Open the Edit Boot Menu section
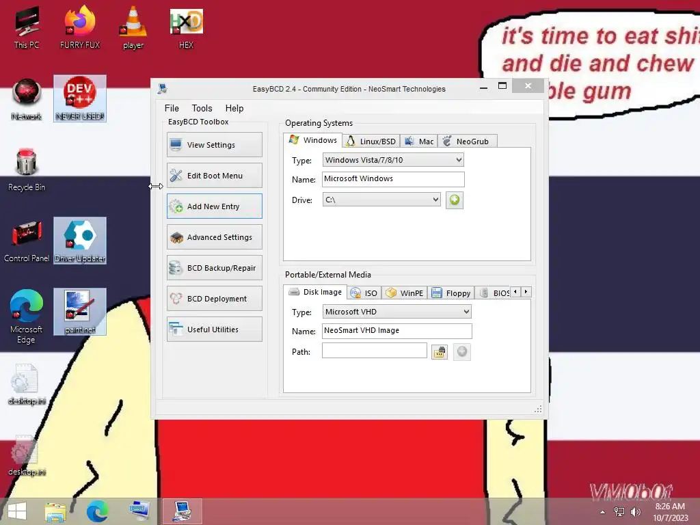The image size is (700, 525). 214,176
